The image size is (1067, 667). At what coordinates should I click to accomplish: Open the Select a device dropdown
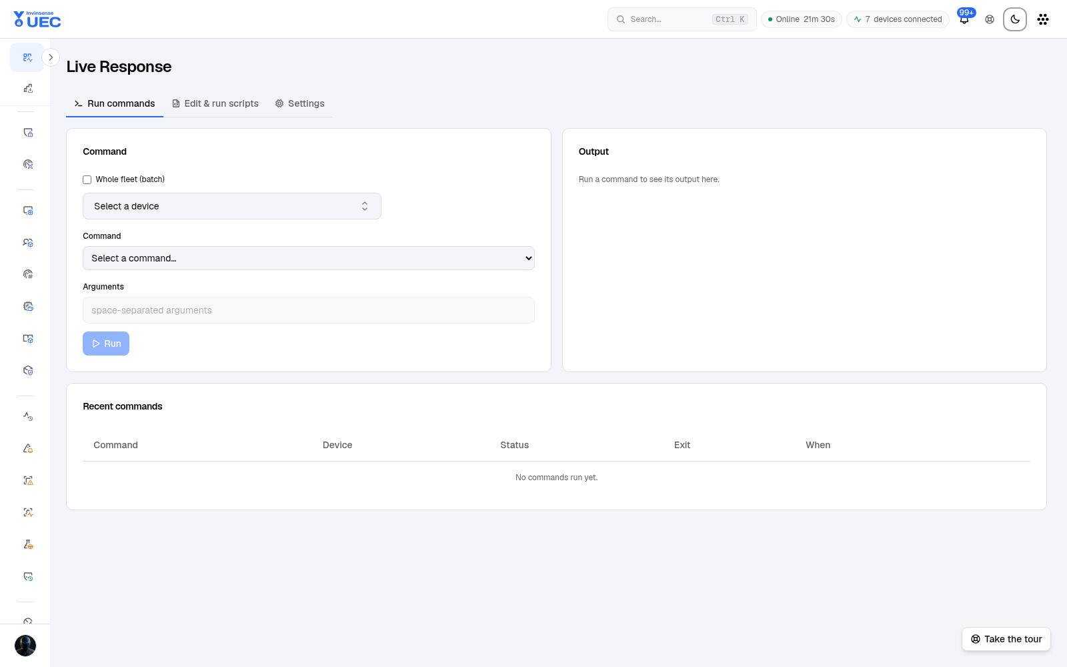click(x=232, y=206)
